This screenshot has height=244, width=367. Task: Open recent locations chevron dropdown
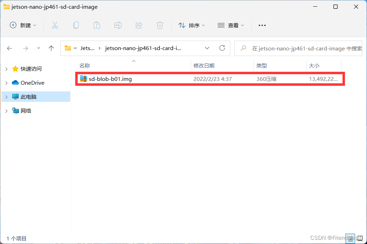[x=38, y=48]
